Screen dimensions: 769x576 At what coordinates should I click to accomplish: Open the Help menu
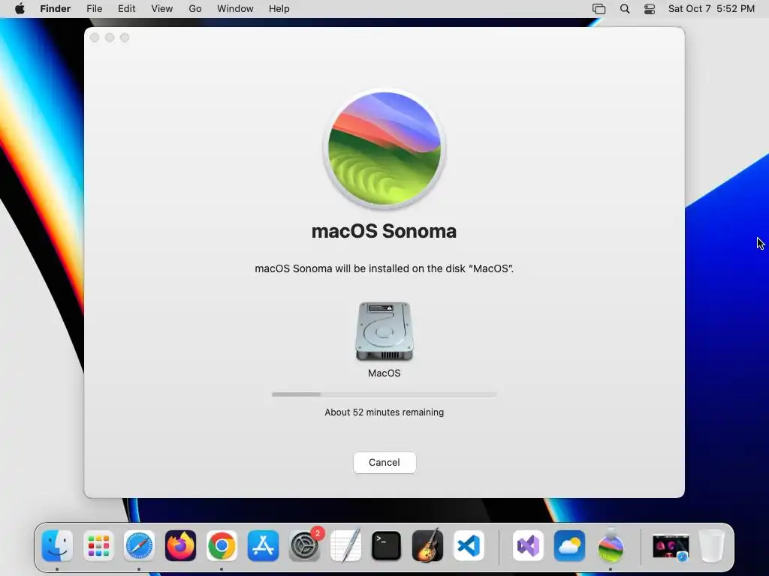(279, 9)
